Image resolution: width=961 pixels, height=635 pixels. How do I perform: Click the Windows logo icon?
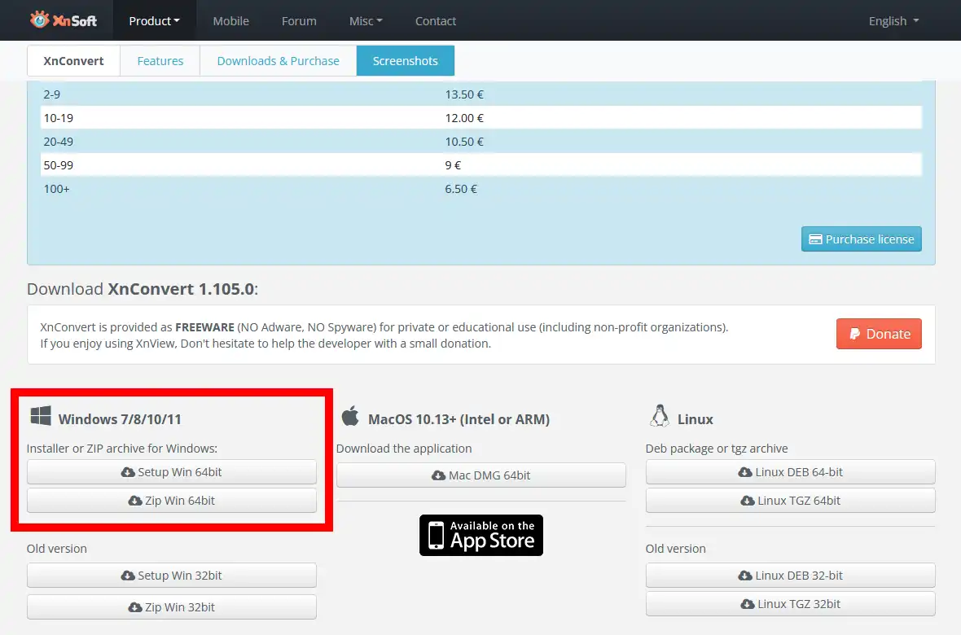click(x=41, y=416)
